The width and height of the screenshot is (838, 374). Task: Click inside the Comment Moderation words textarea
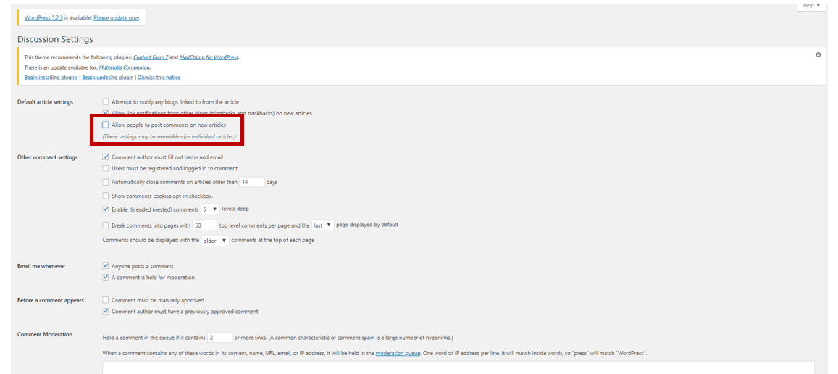458,367
